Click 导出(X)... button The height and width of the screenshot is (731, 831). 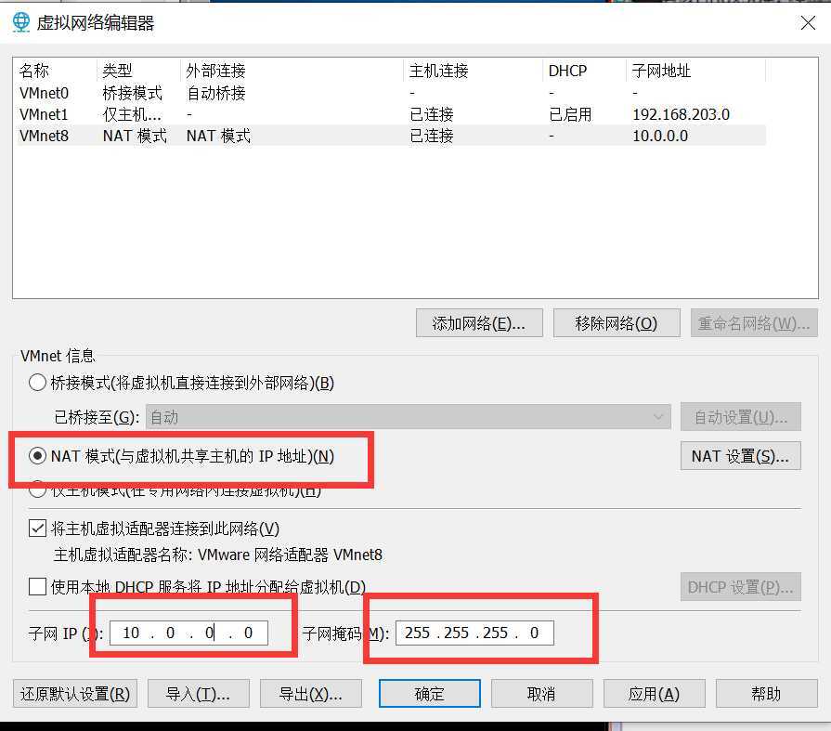point(310,693)
